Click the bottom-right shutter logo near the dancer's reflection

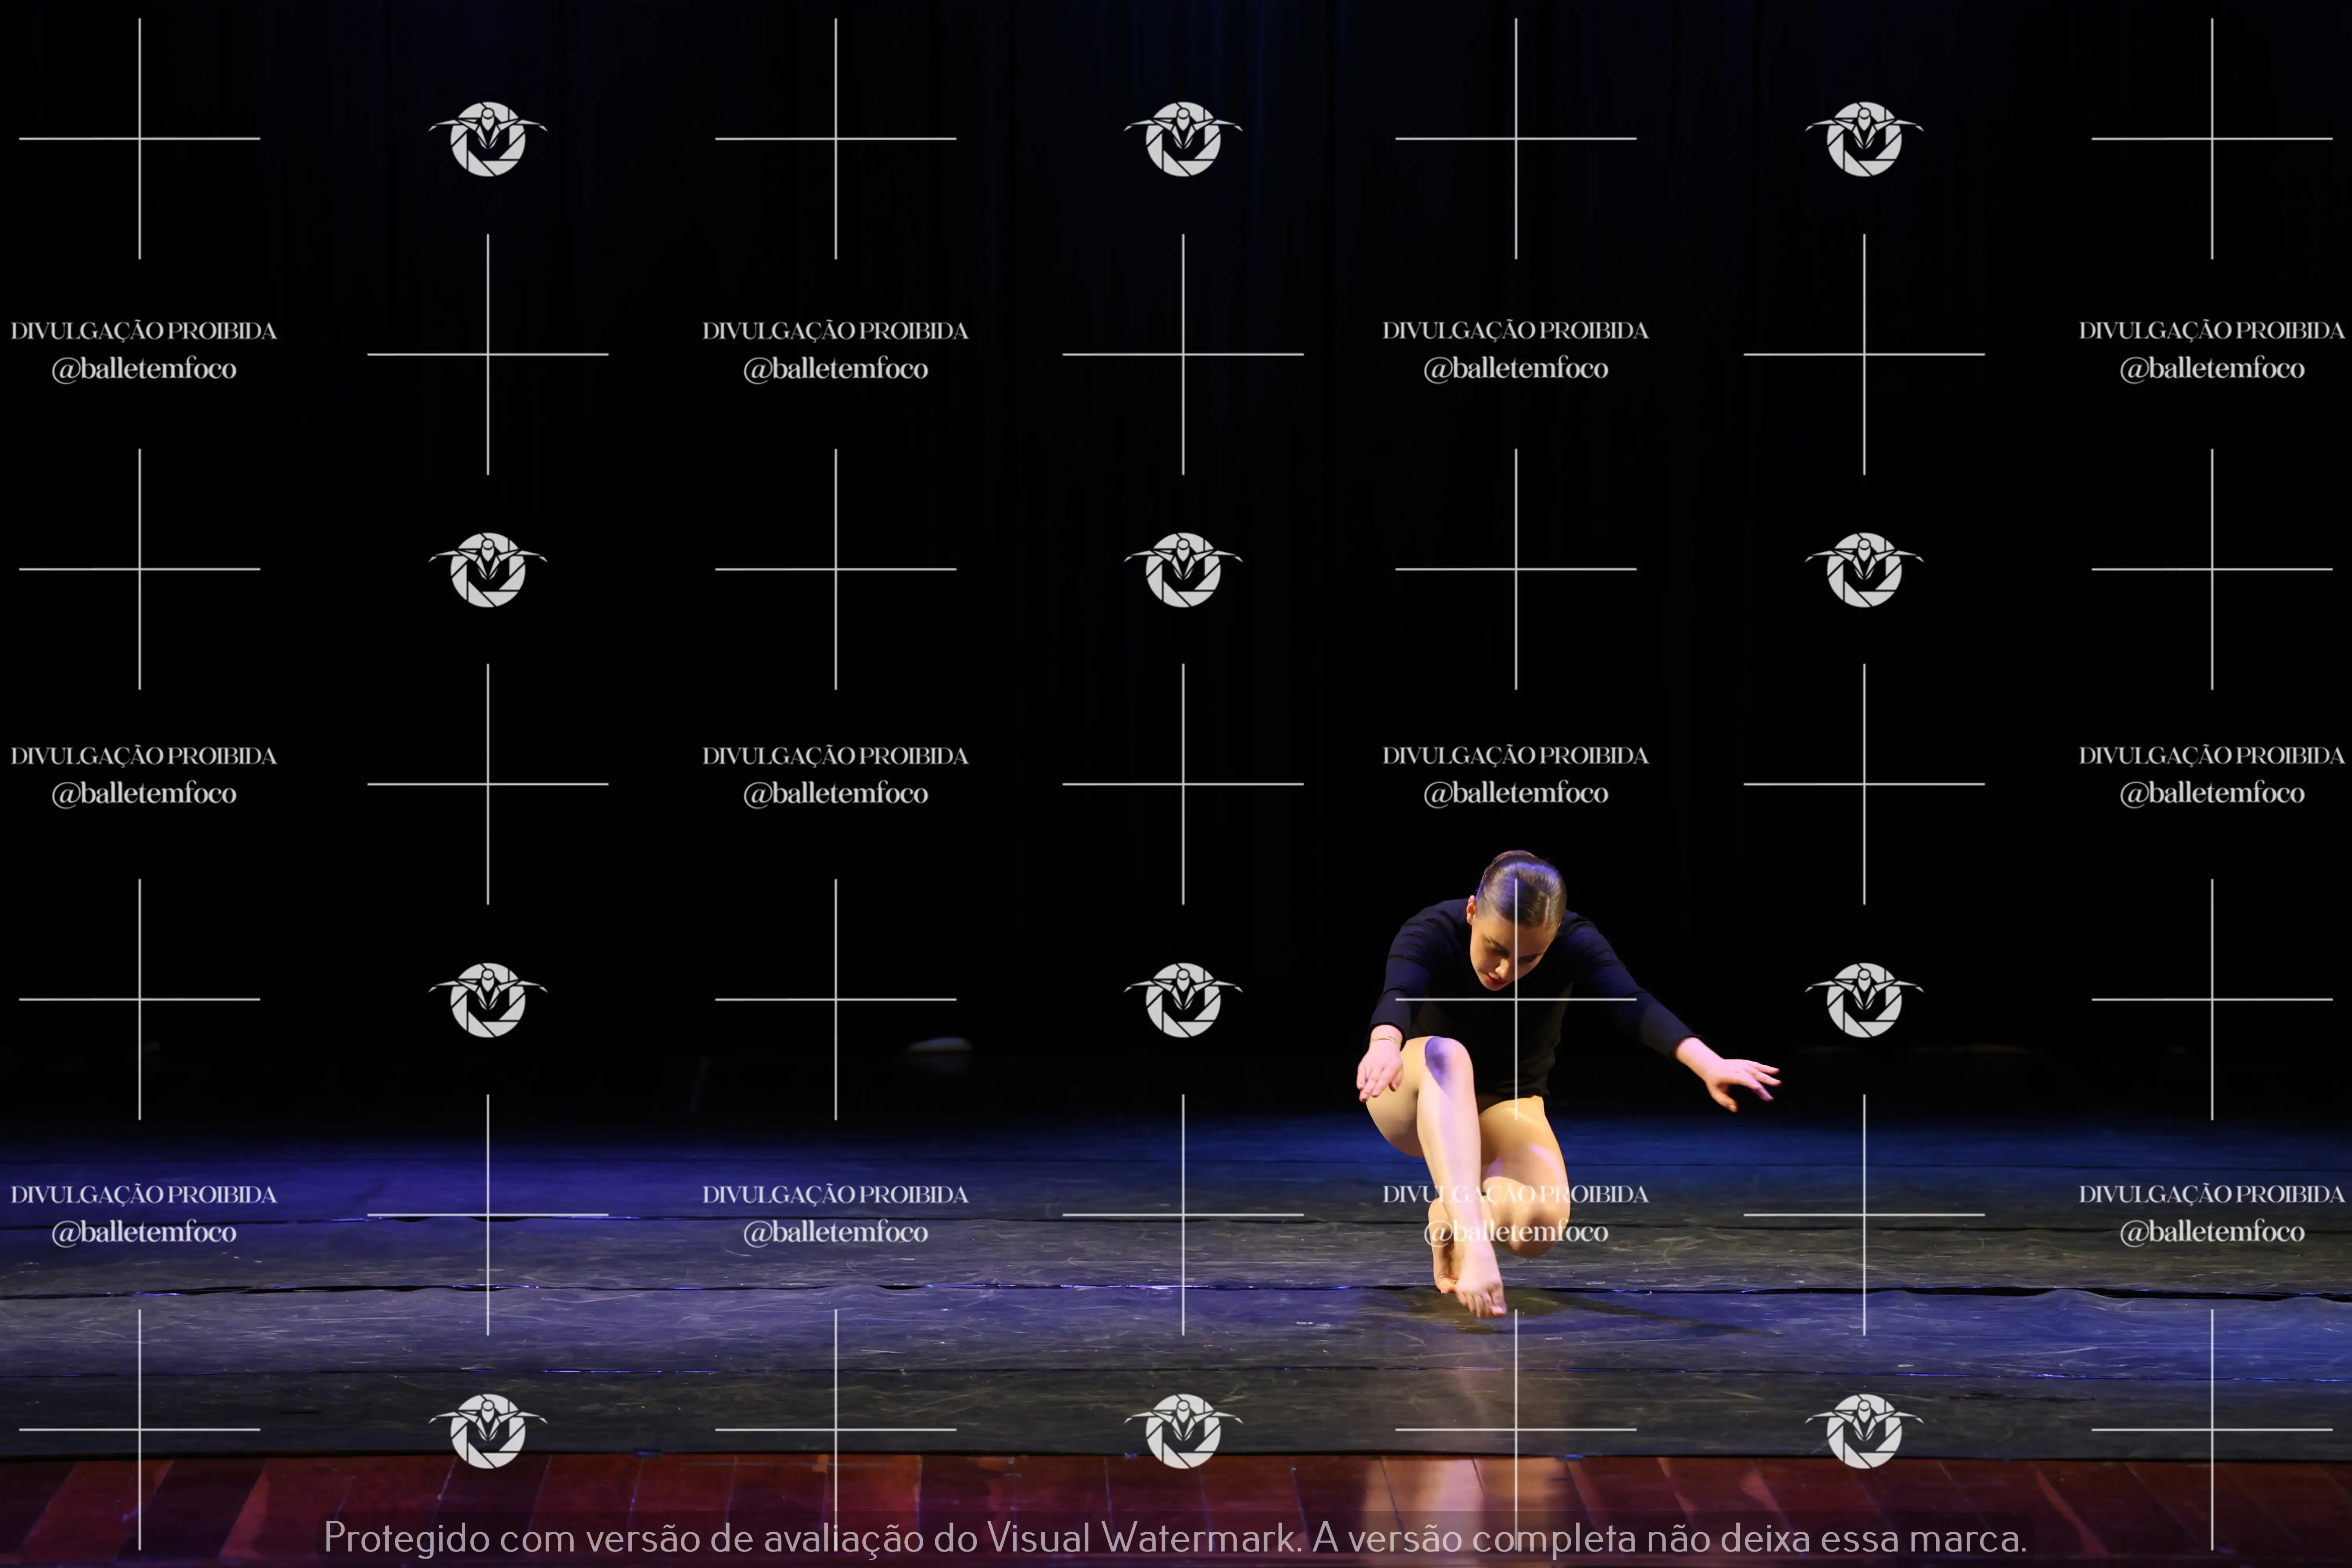[x=1864, y=1431]
